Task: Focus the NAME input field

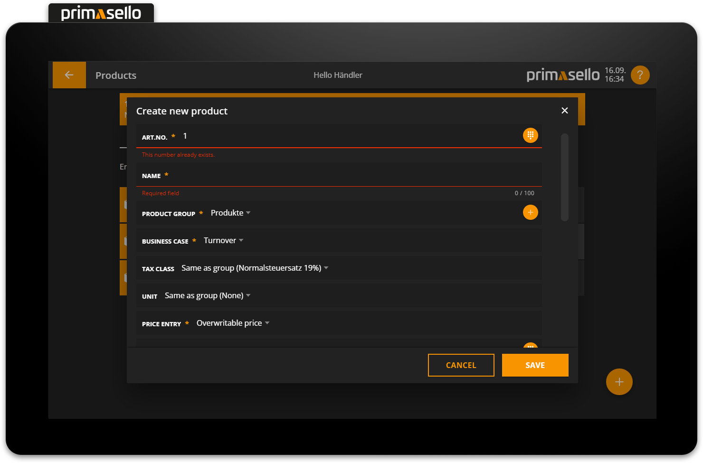Action: (332, 175)
